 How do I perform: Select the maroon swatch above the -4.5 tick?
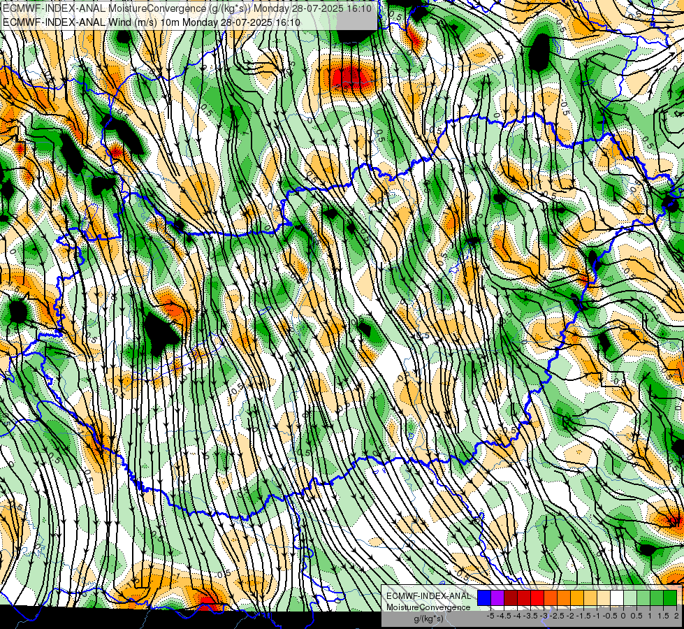[511, 598]
